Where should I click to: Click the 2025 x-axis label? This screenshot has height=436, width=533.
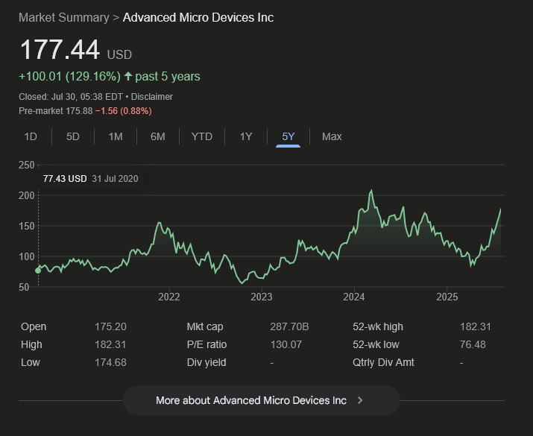tap(447, 297)
